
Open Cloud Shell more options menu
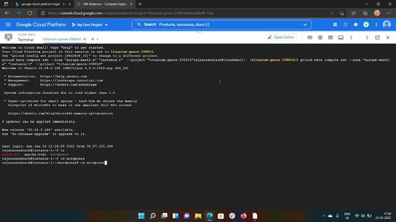(351, 38)
